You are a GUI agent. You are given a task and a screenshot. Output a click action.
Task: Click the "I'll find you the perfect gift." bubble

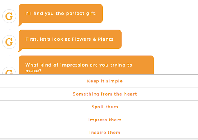61,14
